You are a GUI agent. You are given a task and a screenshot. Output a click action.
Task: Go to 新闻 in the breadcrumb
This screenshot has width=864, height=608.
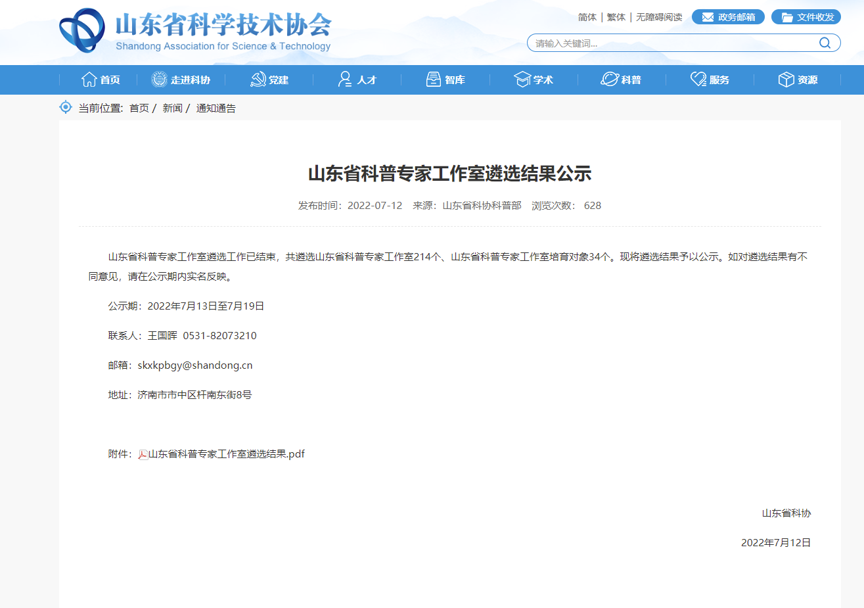tap(172, 108)
